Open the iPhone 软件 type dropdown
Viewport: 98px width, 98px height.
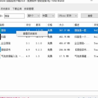point(68,16)
